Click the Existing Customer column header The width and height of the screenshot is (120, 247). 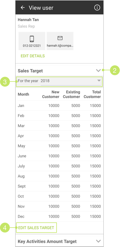(x=72, y=94)
